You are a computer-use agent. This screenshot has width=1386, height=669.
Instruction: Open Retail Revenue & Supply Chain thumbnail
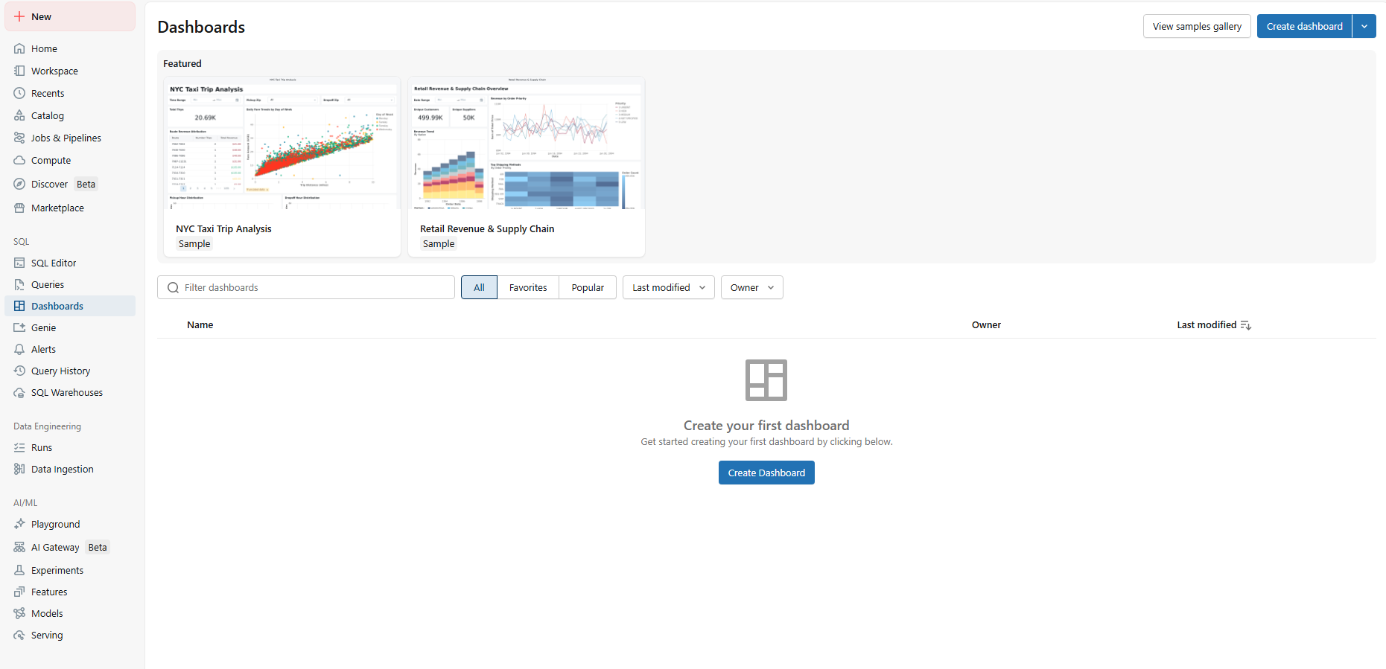click(527, 143)
